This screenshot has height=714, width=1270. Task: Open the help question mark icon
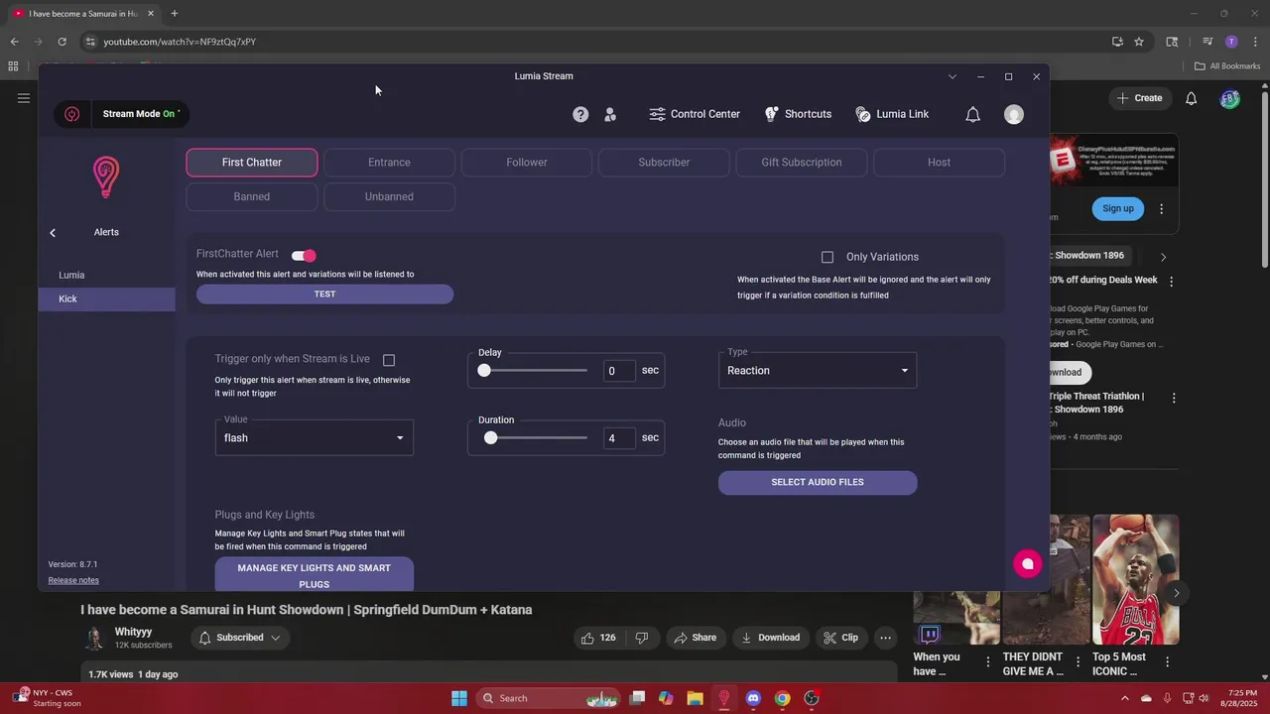[x=580, y=114]
